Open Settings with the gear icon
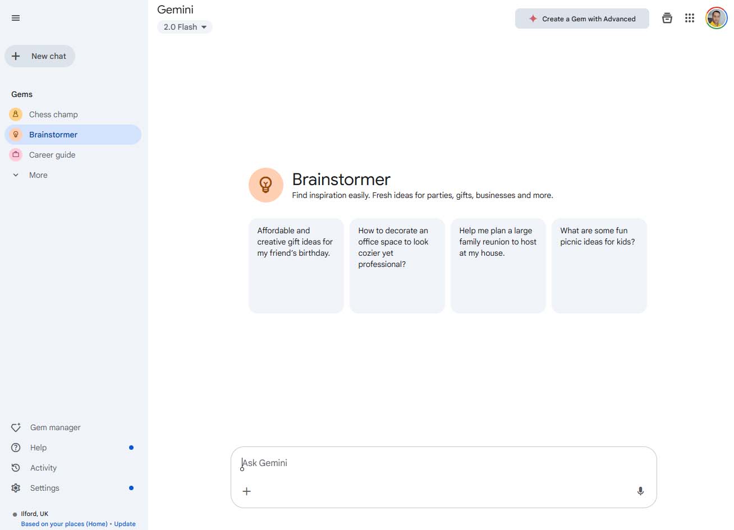Image resolution: width=734 pixels, height=530 pixels. (x=16, y=488)
